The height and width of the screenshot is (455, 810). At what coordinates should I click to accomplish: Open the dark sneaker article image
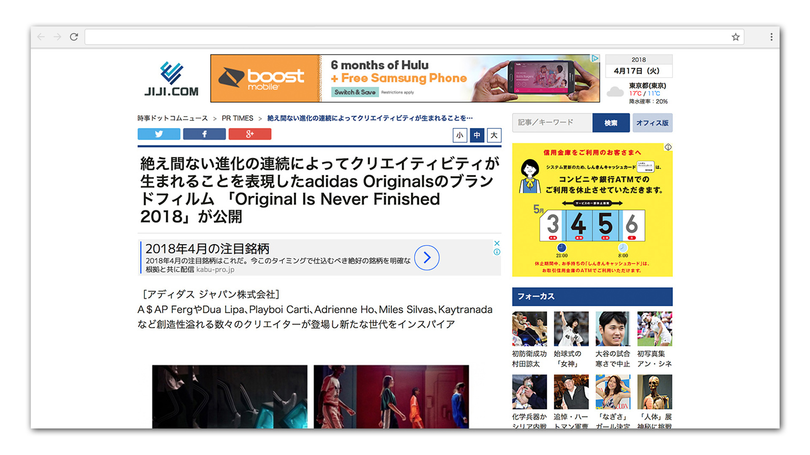(230, 397)
